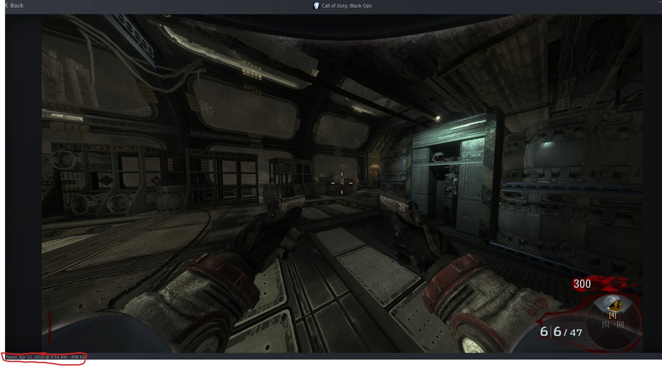
Task: Click the Taken Apr 22, 2026 info text
Action: coord(45,357)
